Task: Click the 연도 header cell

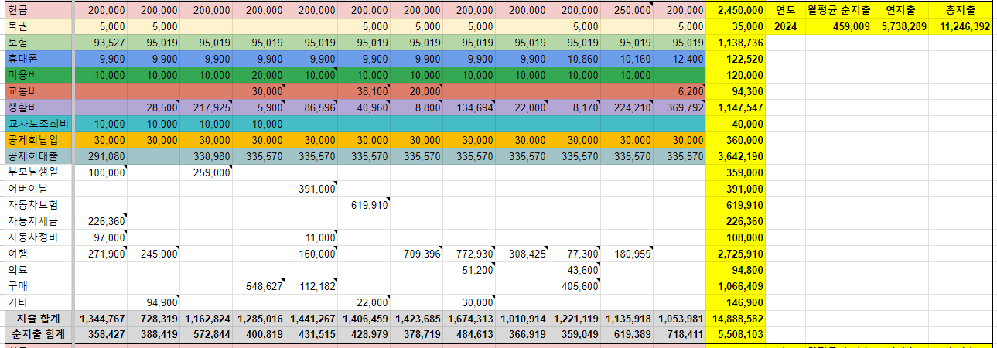Action: point(785,10)
